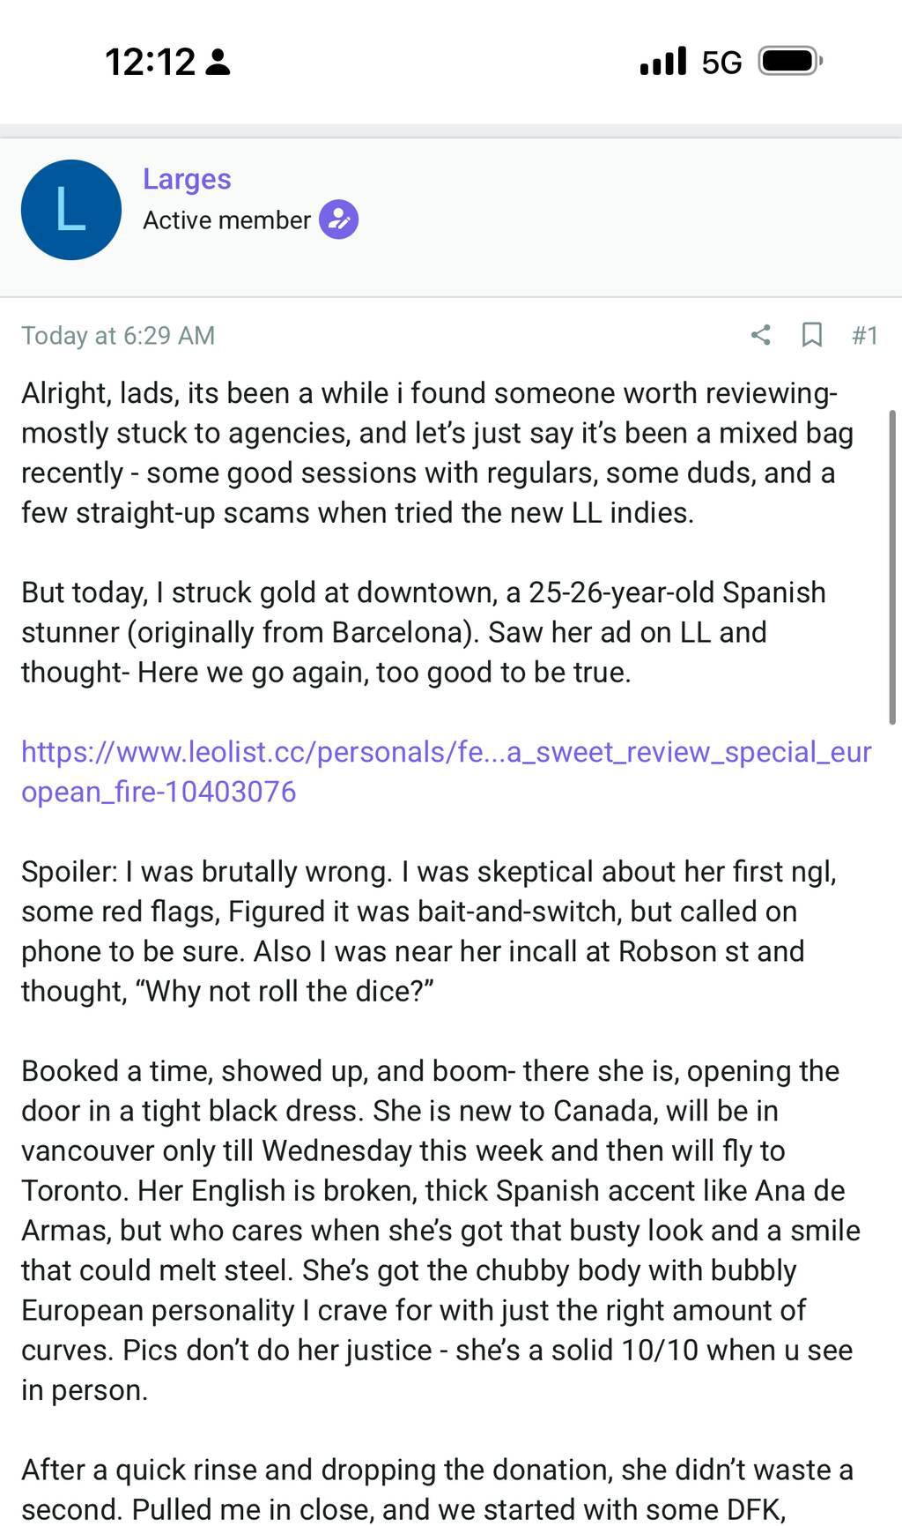Click the vertical scrollbar on the right

pyautogui.click(x=892, y=564)
